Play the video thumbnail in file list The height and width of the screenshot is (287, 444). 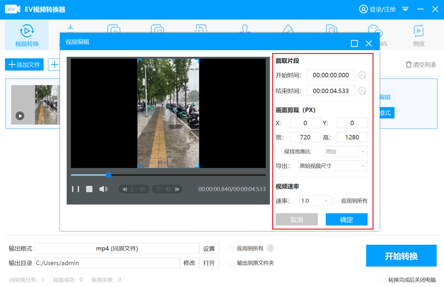tap(20, 116)
